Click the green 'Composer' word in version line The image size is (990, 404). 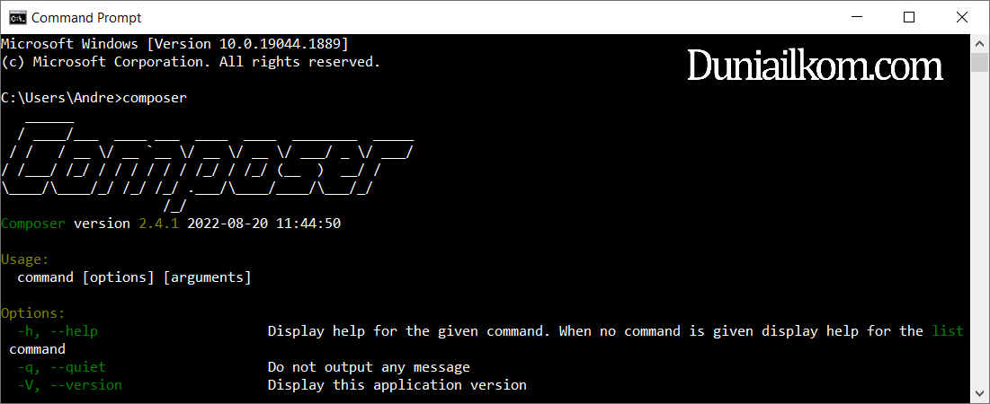point(33,224)
